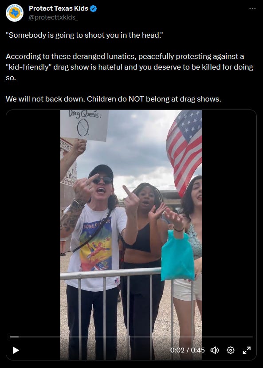Open the @protecttxkids_ handle link
263x368 pixels.
click(53, 17)
